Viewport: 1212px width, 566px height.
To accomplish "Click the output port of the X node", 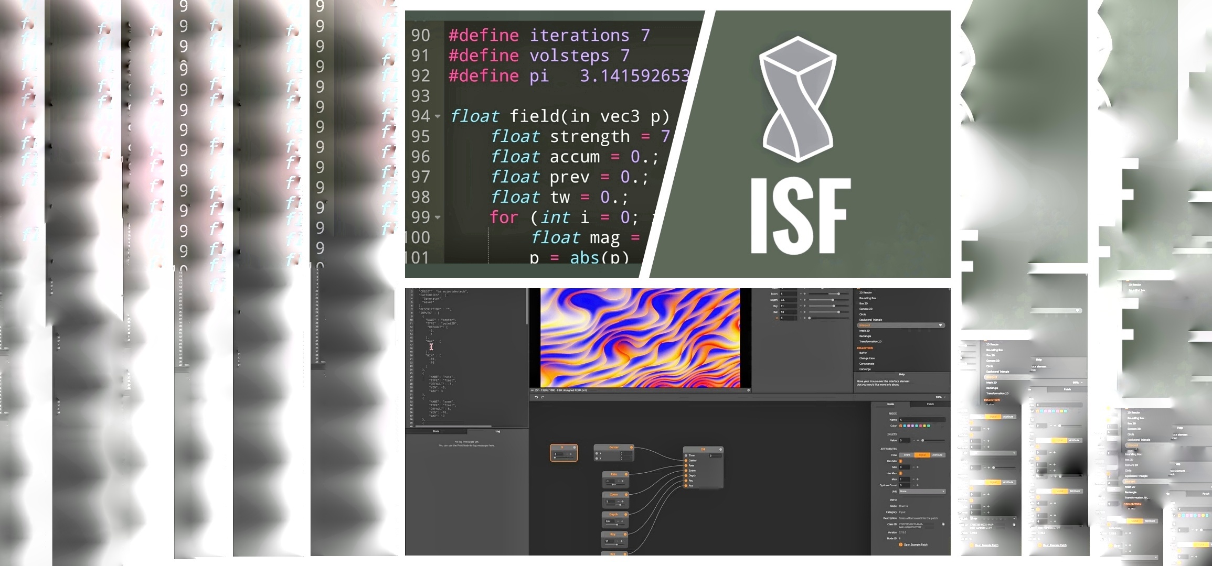I will point(575,448).
